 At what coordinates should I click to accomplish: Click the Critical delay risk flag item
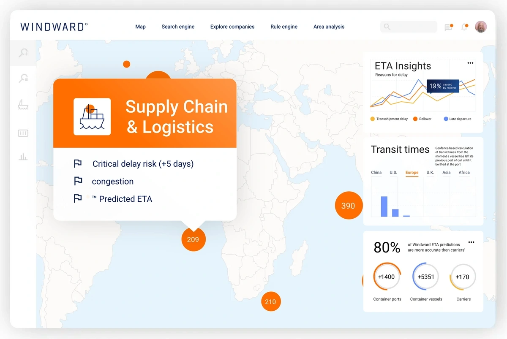pyautogui.click(x=134, y=164)
